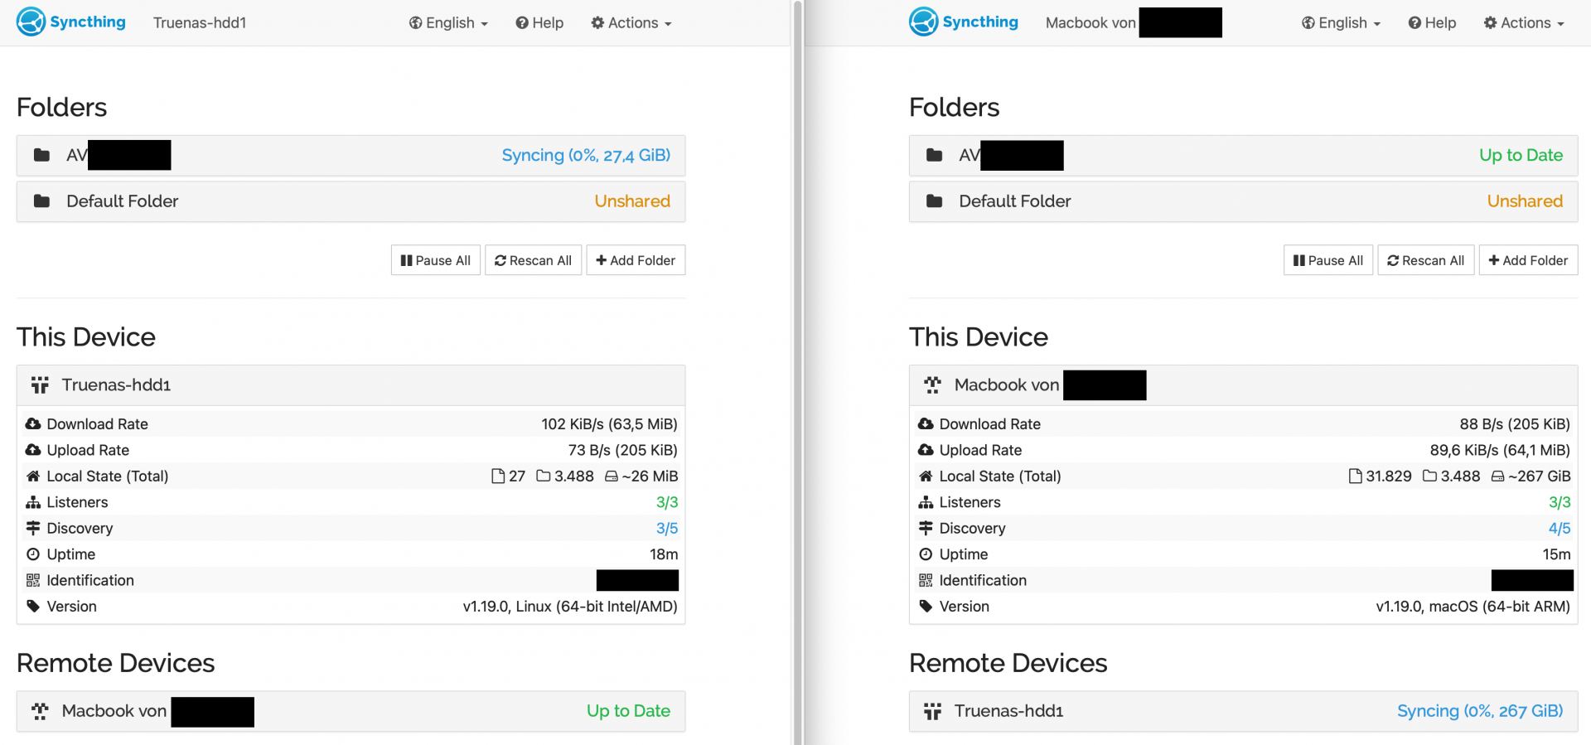Expand the Default Folder row in the right window
Screen dimensions: 1591x745
(1243, 201)
